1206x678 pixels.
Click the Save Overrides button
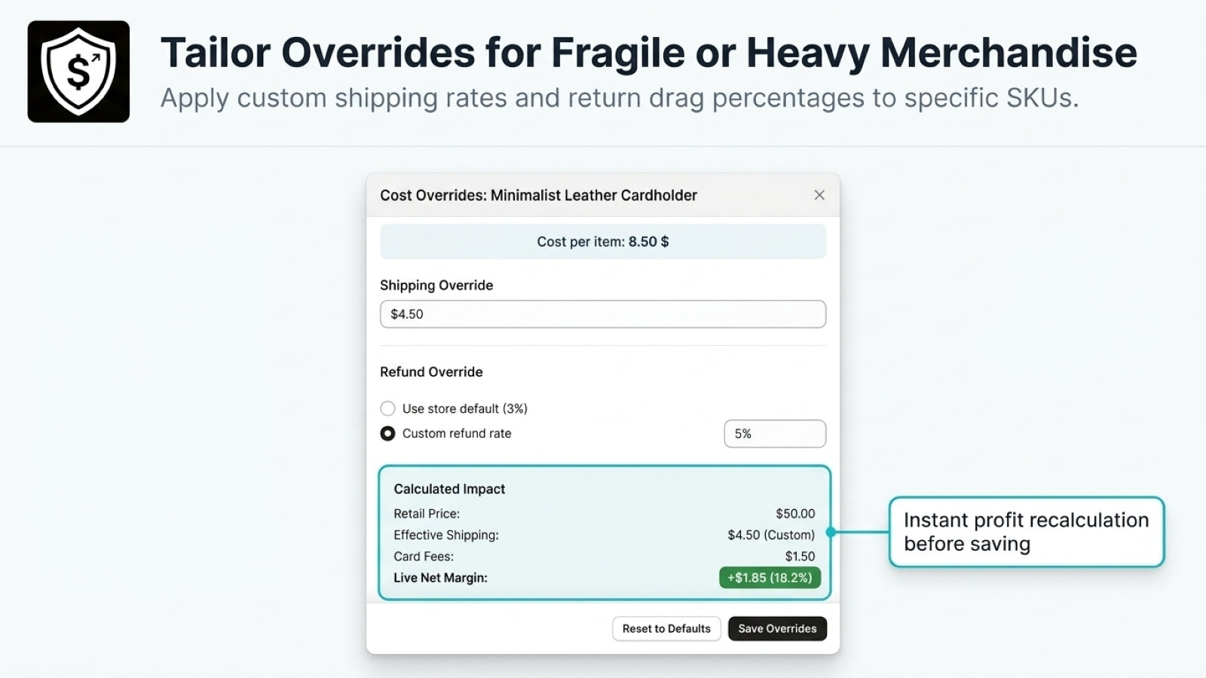(x=777, y=628)
